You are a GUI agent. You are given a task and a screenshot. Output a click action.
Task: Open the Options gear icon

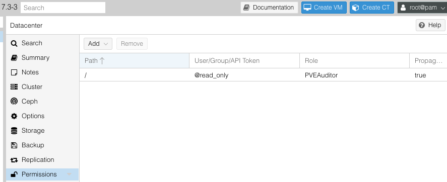[14, 116]
